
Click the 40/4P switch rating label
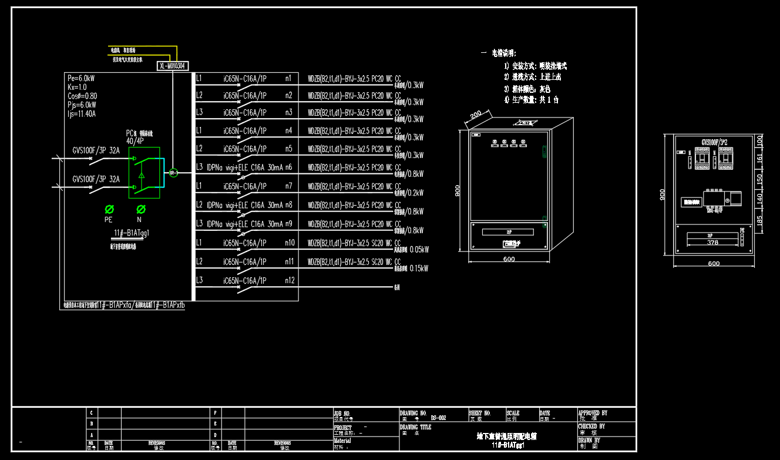click(x=135, y=141)
